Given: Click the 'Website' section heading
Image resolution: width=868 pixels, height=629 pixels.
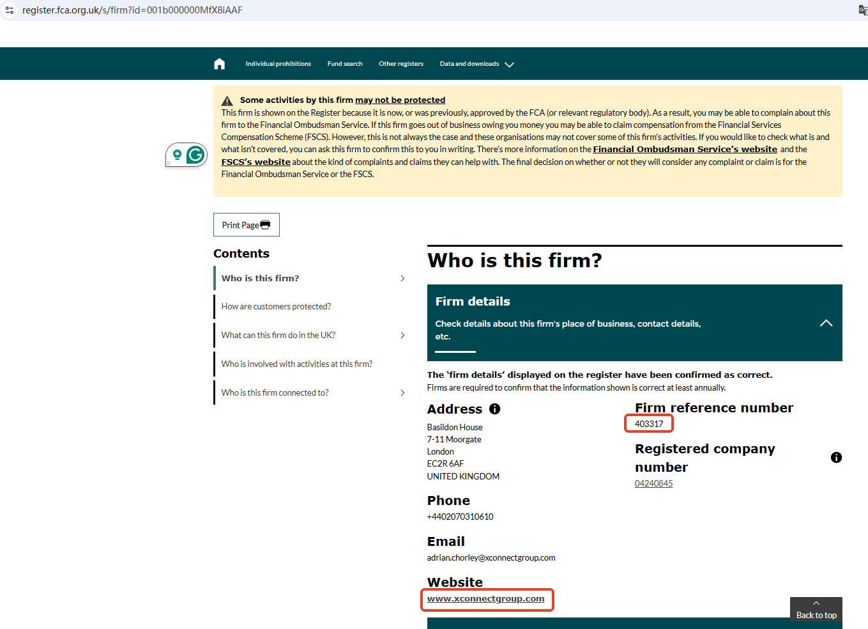Looking at the screenshot, I should (x=455, y=582).
